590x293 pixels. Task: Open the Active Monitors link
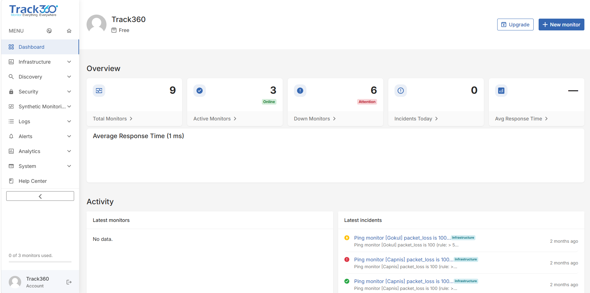click(215, 119)
